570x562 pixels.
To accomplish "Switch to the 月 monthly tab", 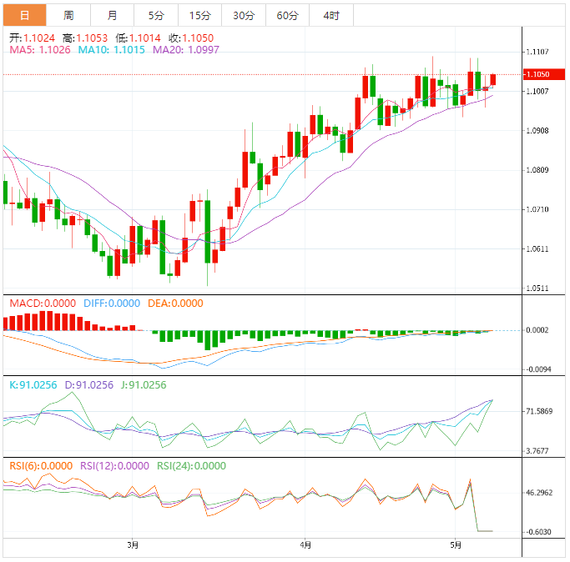I will [113, 15].
